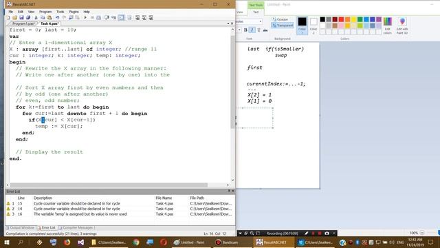
Task: Open the Paint font family dropdown
Action: tap(261, 21)
